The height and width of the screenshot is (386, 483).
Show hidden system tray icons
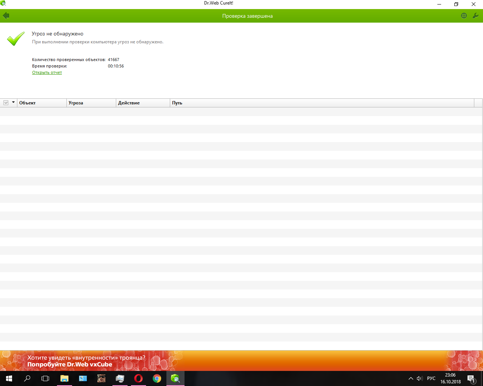411,378
